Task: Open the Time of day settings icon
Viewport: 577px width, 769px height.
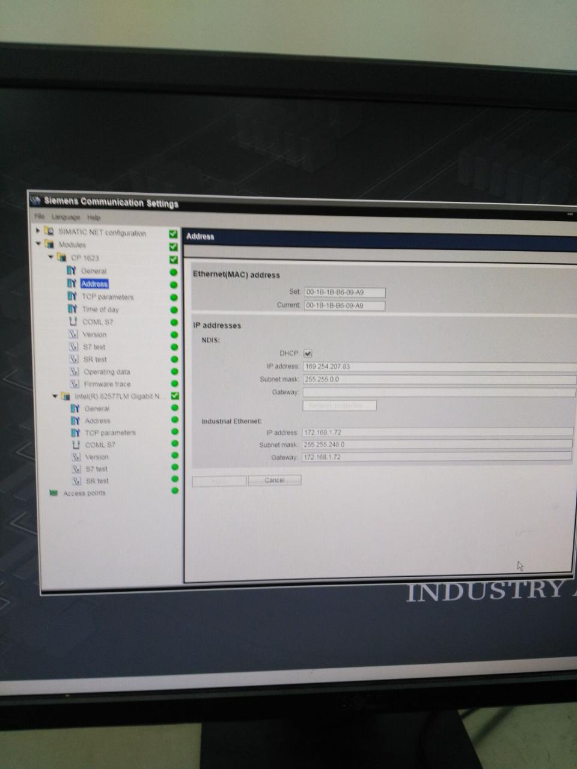Action: pyautogui.click(x=73, y=309)
